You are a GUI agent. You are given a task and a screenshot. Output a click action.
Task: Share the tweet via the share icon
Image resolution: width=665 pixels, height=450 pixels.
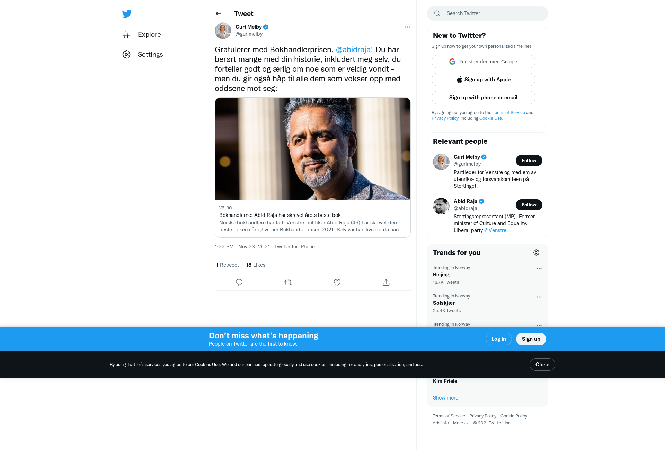[x=386, y=283]
